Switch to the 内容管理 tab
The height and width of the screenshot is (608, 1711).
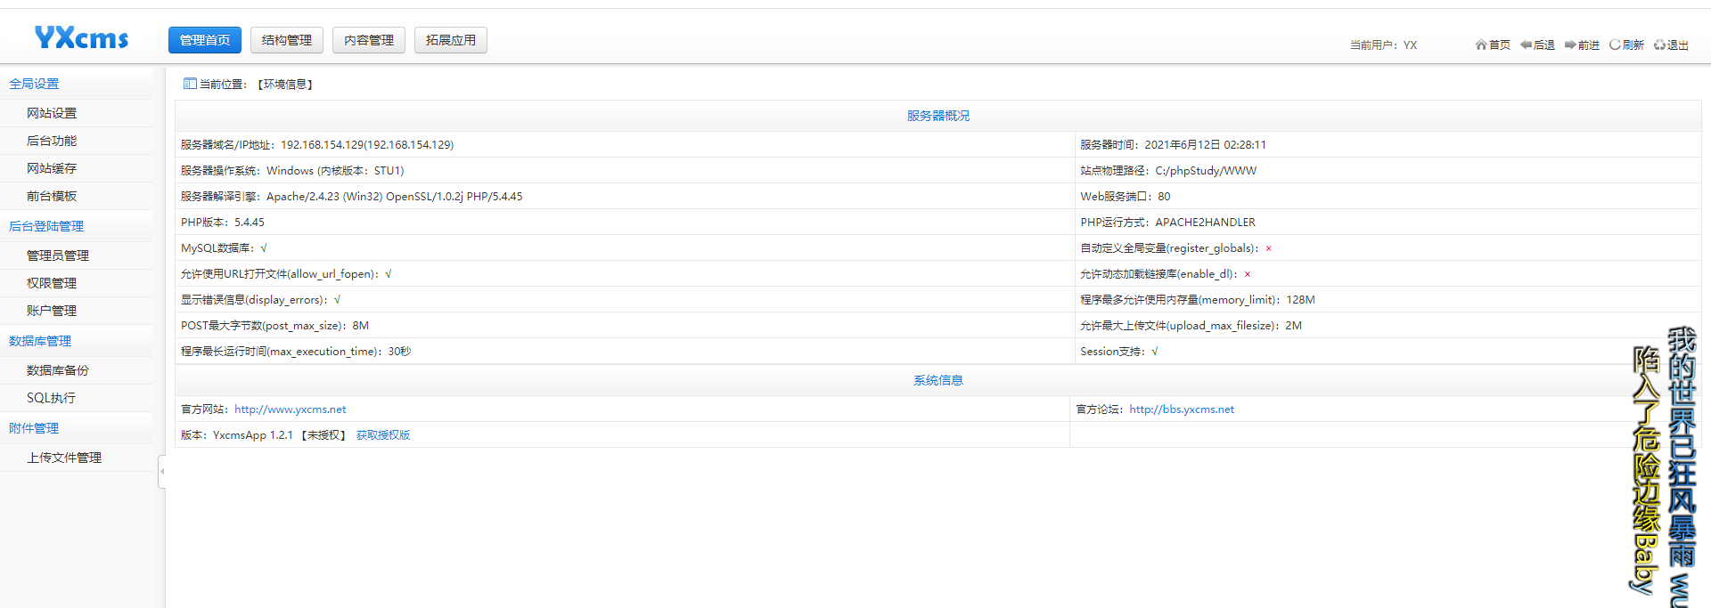(369, 40)
